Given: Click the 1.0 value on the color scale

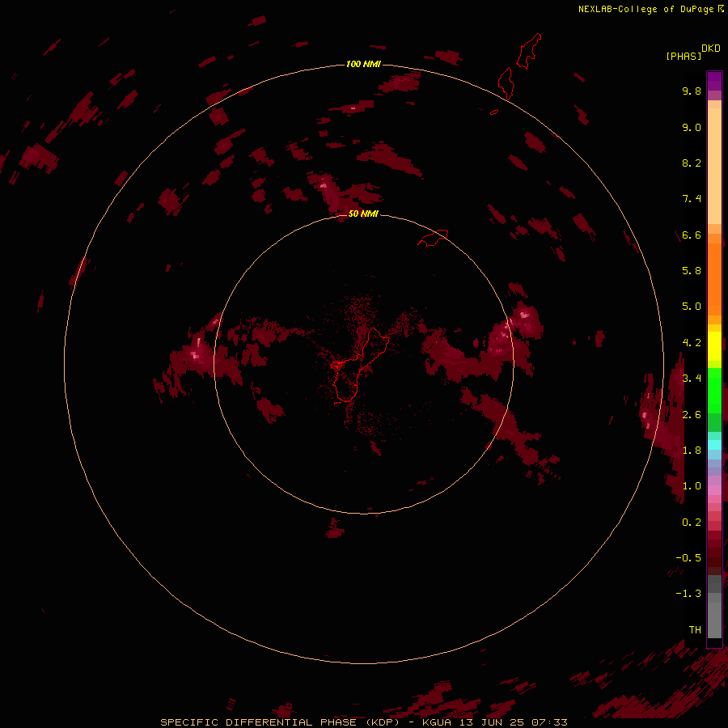Looking at the screenshot, I should 692,486.
